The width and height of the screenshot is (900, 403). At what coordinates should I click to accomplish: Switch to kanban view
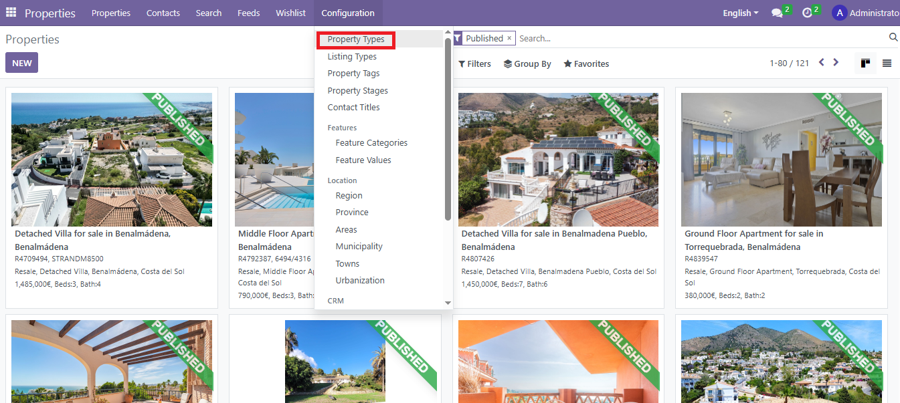(x=866, y=63)
